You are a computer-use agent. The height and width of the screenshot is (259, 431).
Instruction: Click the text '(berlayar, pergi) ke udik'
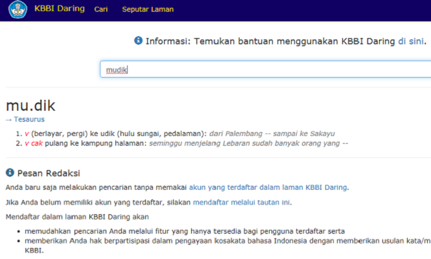click(x=73, y=134)
